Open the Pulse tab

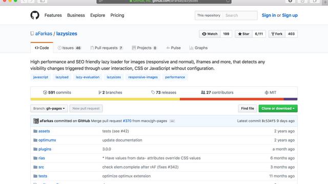173,48
